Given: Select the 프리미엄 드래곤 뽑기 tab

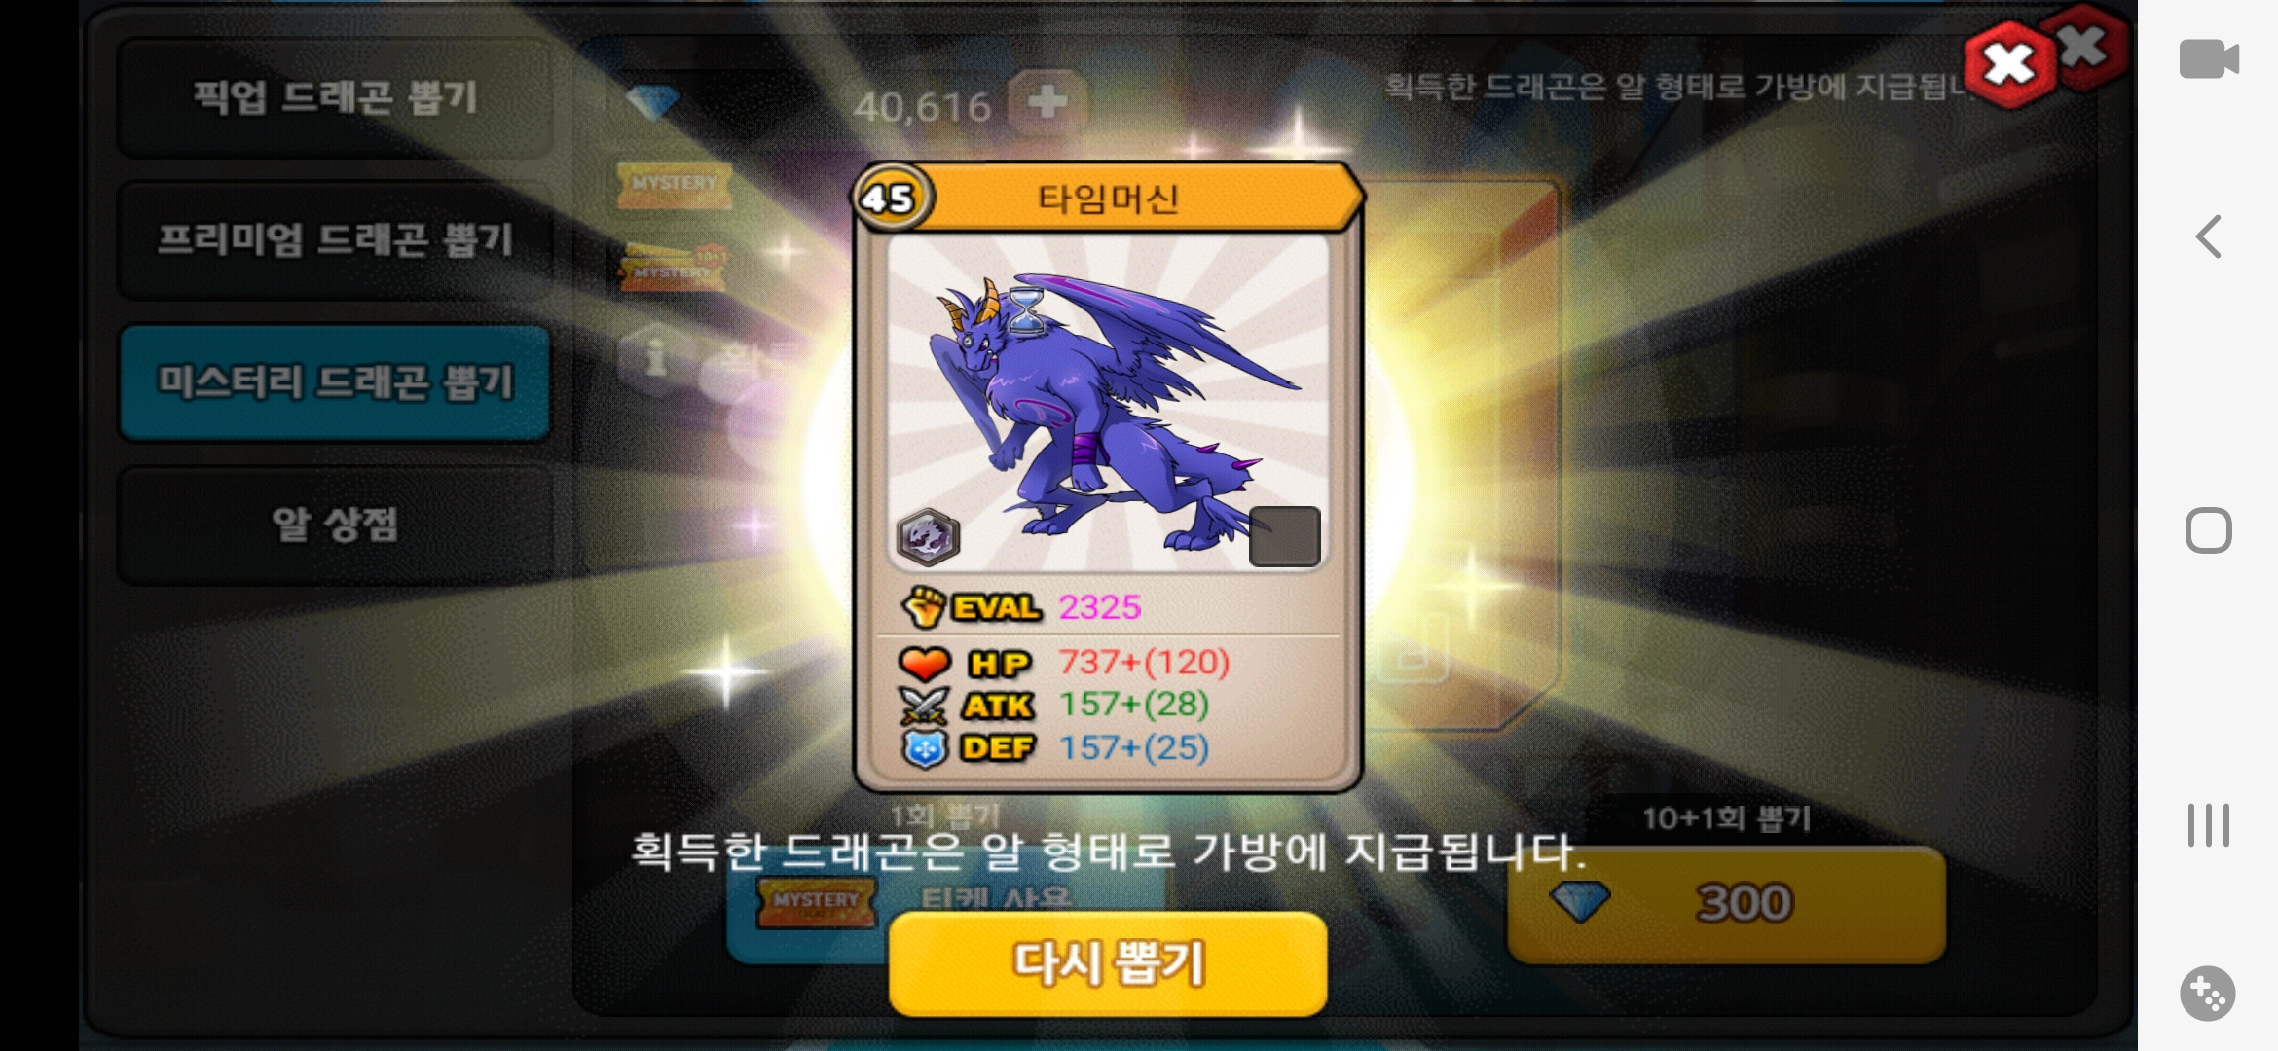Looking at the screenshot, I should pyautogui.click(x=334, y=239).
